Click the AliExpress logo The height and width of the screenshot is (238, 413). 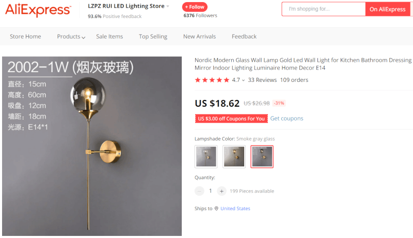pos(38,10)
